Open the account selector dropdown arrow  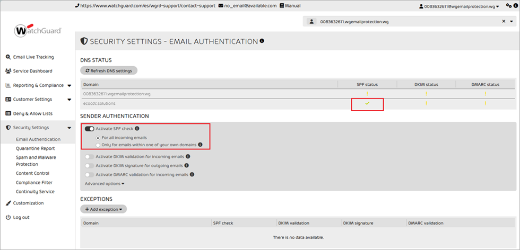pyautogui.click(x=512, y=22)
